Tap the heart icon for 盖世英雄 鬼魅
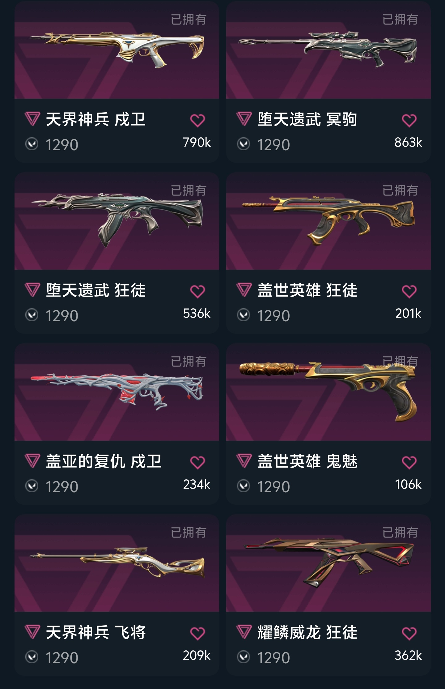The image size is (445, 689). (409, 463)
